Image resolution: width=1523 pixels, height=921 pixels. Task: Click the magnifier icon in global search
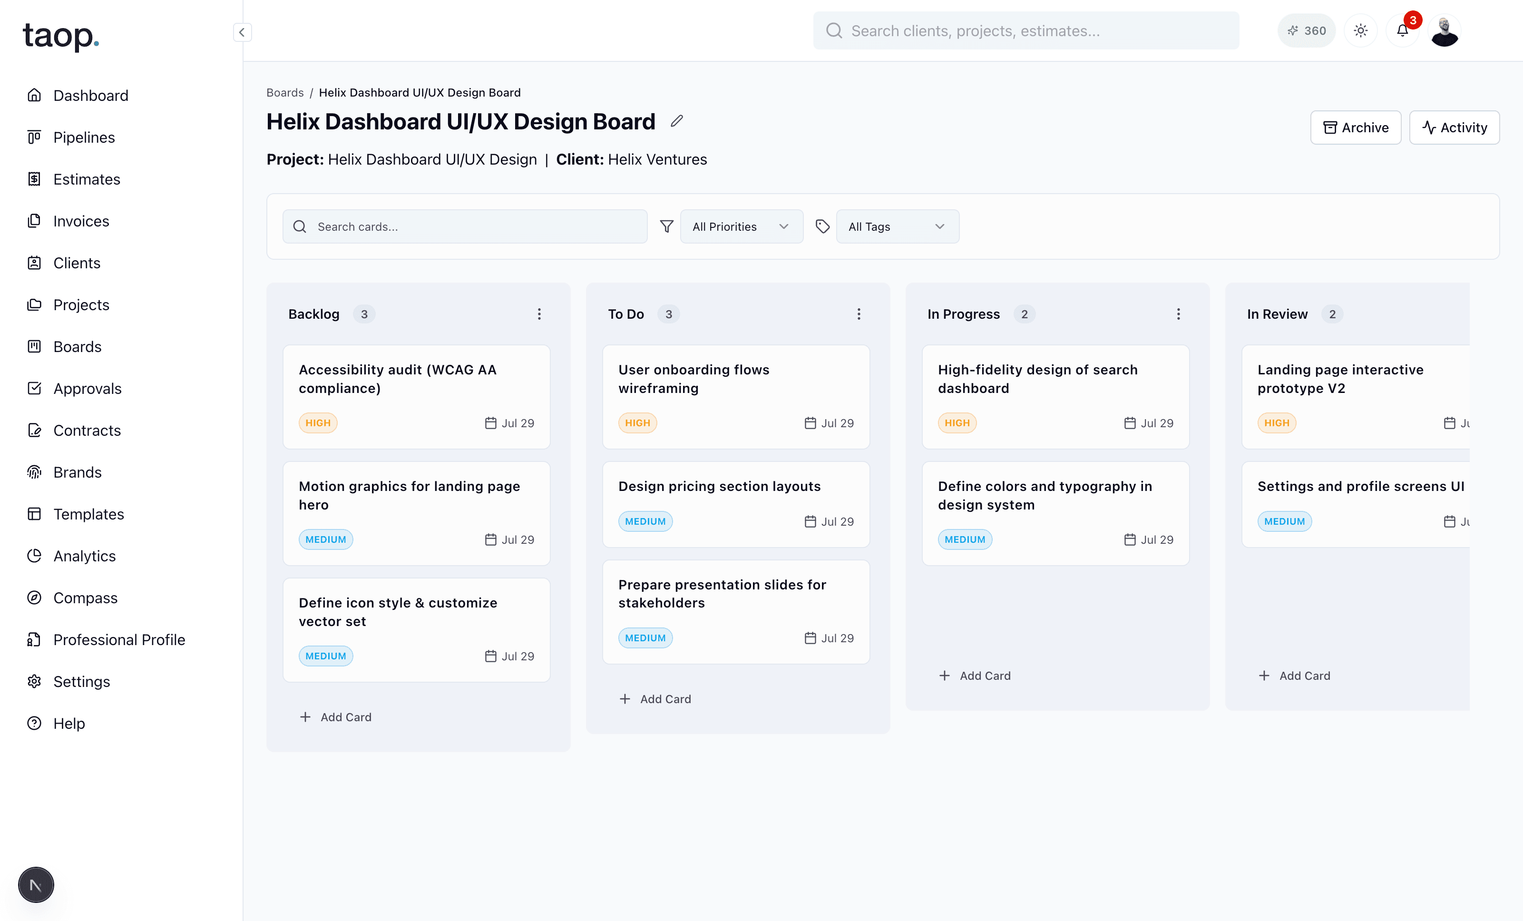pyautogui.click(x=834, y=31)
